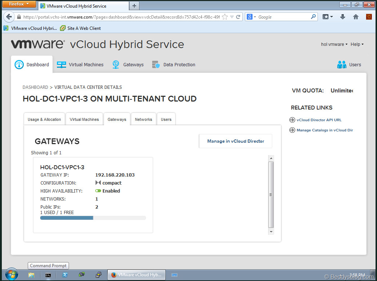
Task: Click the orange add-on toolbar icon
Action: pos(369,17)
